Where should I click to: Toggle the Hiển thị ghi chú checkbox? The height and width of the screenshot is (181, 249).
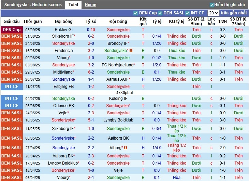pos(212,5)
